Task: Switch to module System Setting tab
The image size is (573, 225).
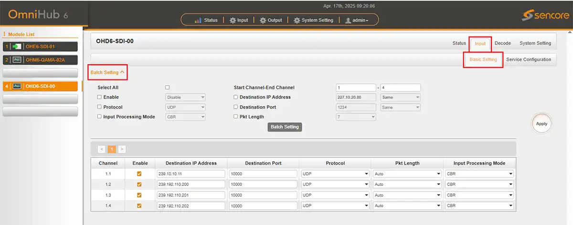Action: pos(535,43)
